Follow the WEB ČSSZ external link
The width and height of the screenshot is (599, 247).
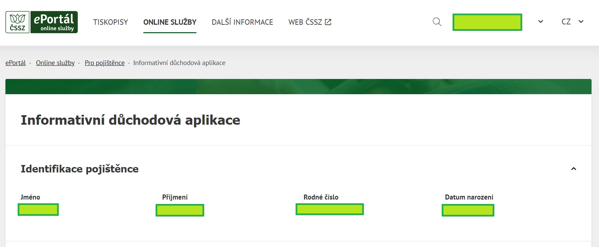[x=310, y=22]
